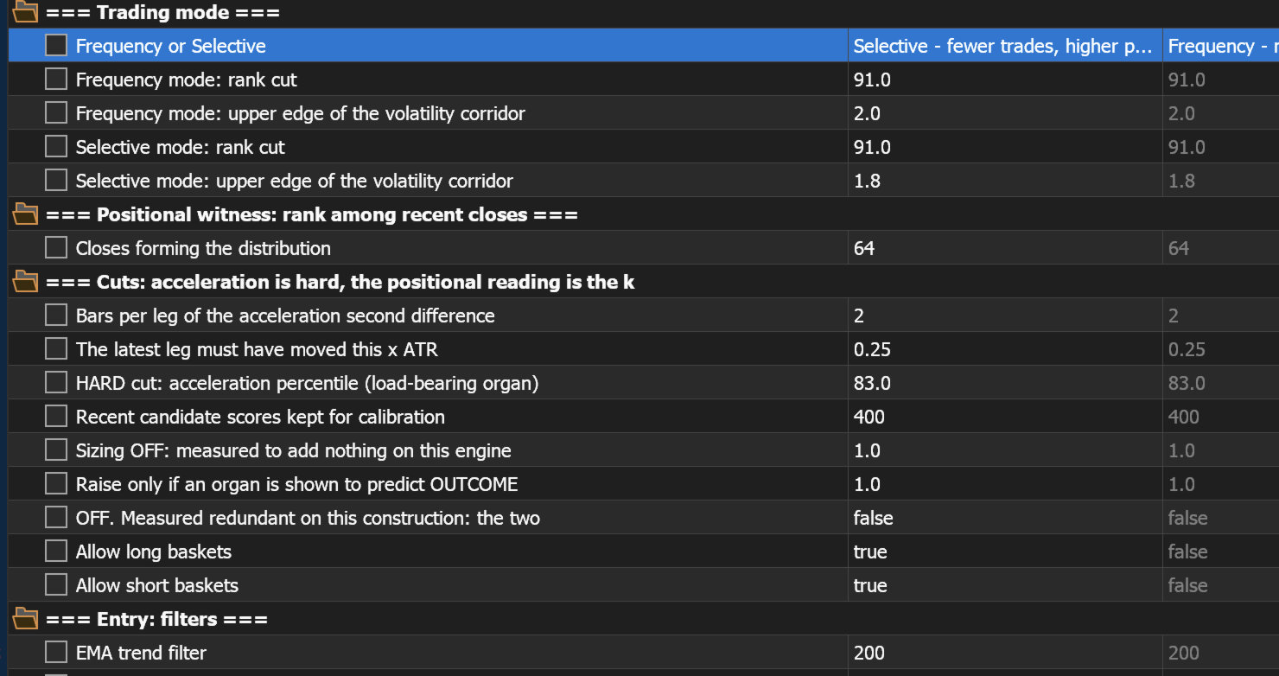Click 'Bars per leg of the acceleration second difference'
The image size is (1279, 676).
point(285,316)
